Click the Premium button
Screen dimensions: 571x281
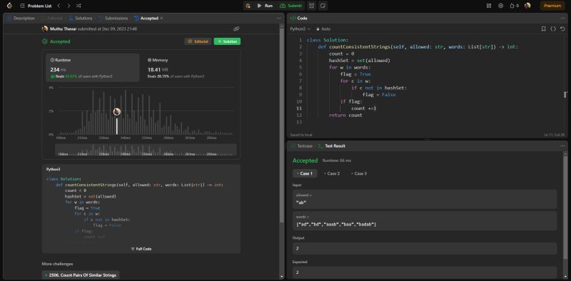pyautogui.click(x=552, y=6)
